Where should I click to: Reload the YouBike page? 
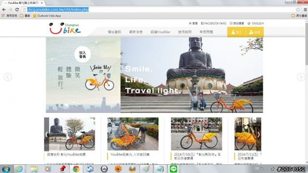pos(17,10)
